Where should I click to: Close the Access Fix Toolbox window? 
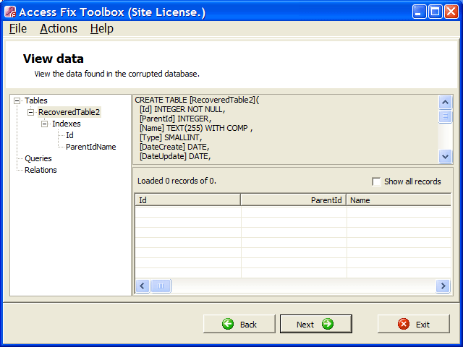pyautogui.click(x=451, y=12)
